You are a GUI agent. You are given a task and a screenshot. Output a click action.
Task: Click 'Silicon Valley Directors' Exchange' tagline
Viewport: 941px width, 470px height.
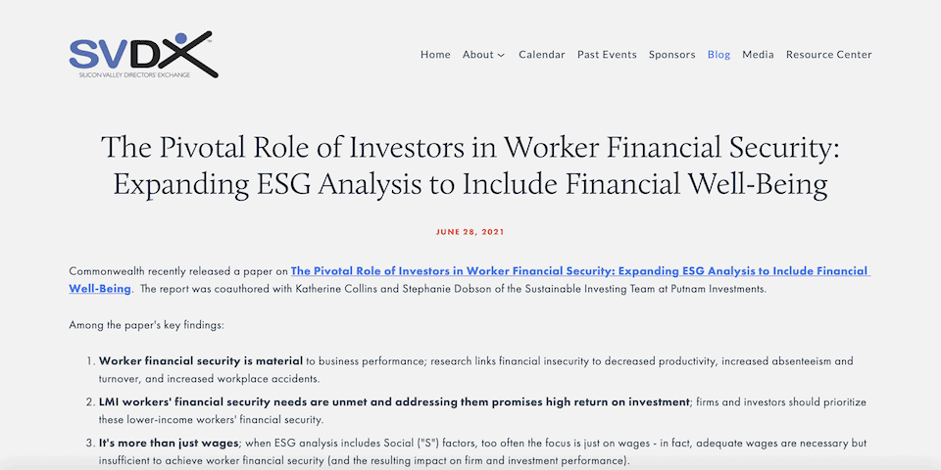coord(135,75)
